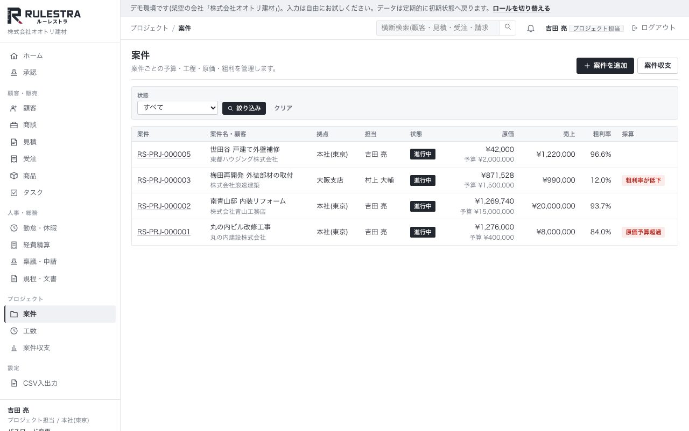
Task: Click the clock icon beside 勤怠・休暇
Action: coord(14,228)
